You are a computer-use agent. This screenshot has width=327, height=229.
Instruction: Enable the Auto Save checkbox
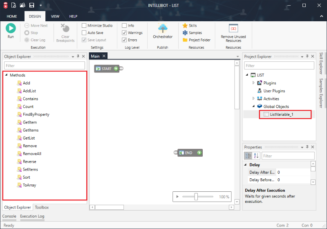click(x=84, y=33)
